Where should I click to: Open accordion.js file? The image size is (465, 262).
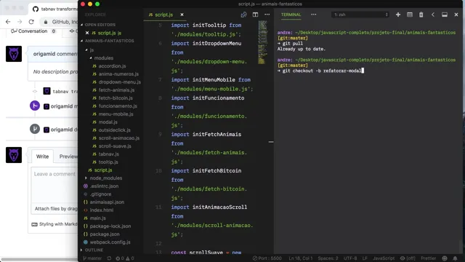click(112, 66)
